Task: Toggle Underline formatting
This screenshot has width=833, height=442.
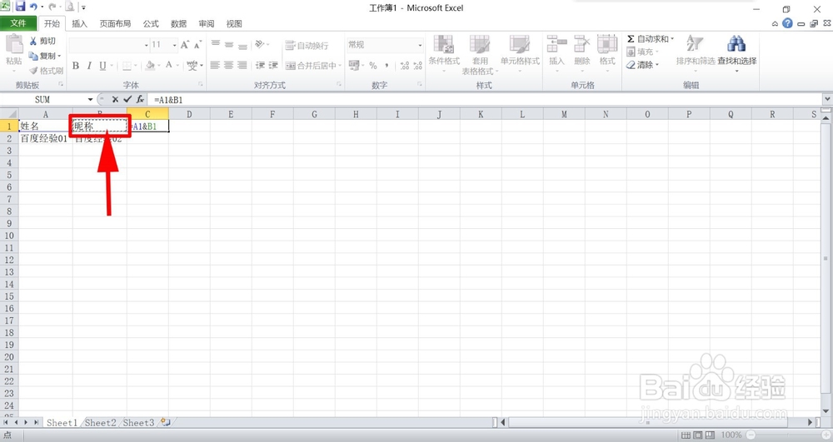Action: click(x=102, y=65)
